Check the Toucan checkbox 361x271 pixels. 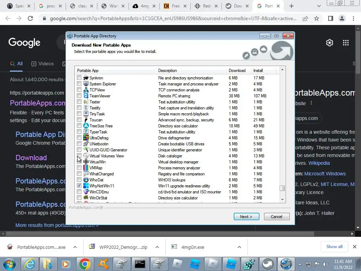point(79,119)
